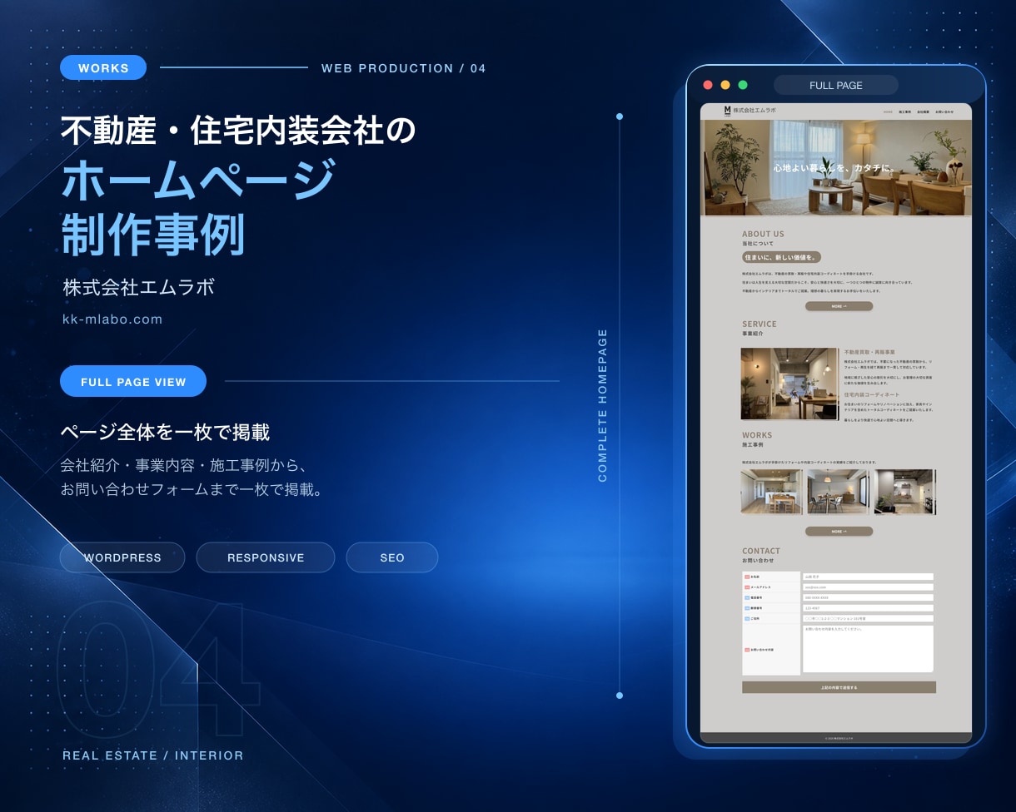Click the red window dot in mockup
Image resolution: width=1016 pixels, height=812 pixels.
pyautogui.click(x=708, y=85)
